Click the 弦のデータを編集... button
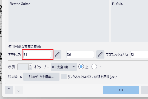 pos(41,77)
